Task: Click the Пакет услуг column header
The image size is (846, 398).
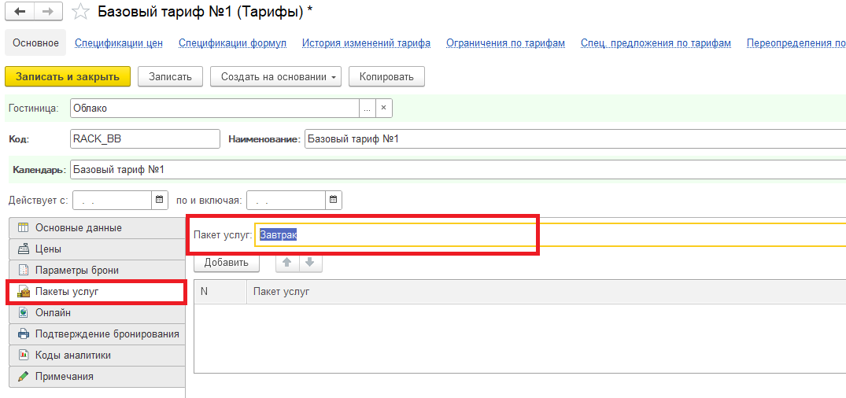Action: click(546, 291)
